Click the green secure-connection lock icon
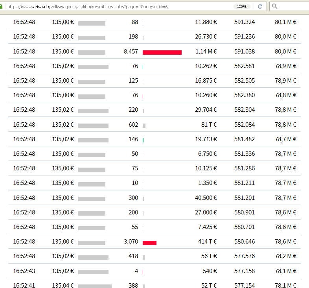 (2, 6)
